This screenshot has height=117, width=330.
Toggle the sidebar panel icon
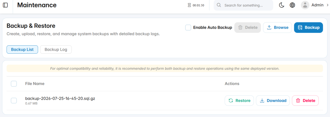click(5, 5)
